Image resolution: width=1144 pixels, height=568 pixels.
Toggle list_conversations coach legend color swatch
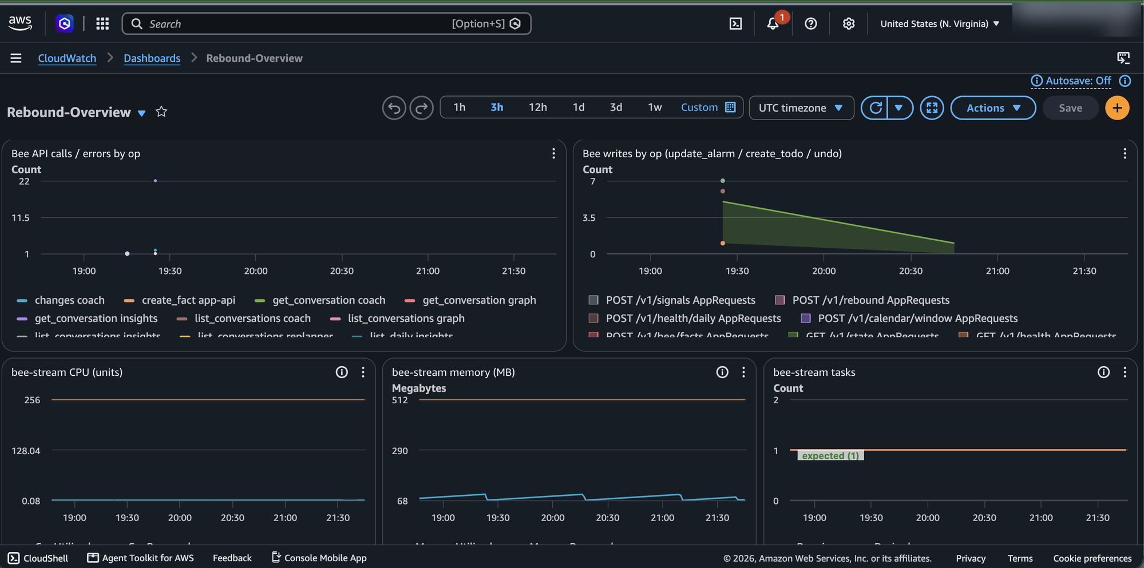[182, 319]
